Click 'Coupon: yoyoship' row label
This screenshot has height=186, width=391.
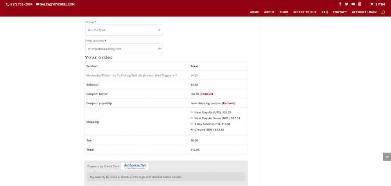point(99,103)
